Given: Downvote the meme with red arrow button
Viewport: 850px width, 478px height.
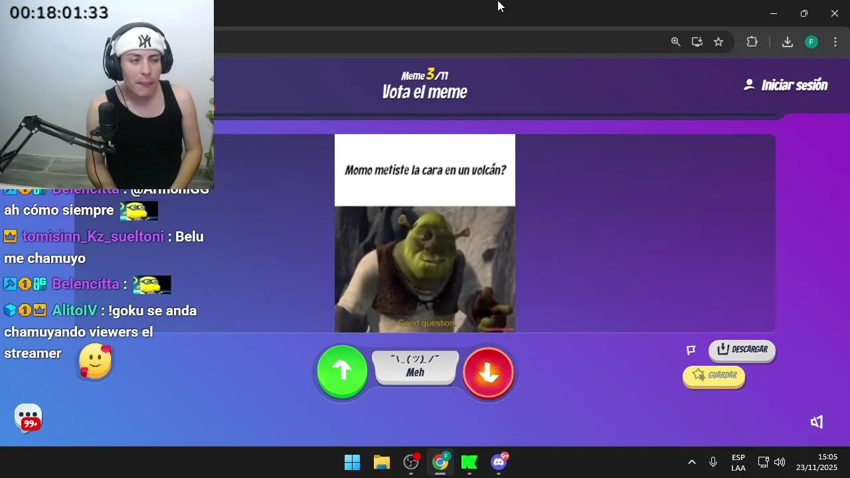Looking at the screenshot, I should click(x=488, y=373).
